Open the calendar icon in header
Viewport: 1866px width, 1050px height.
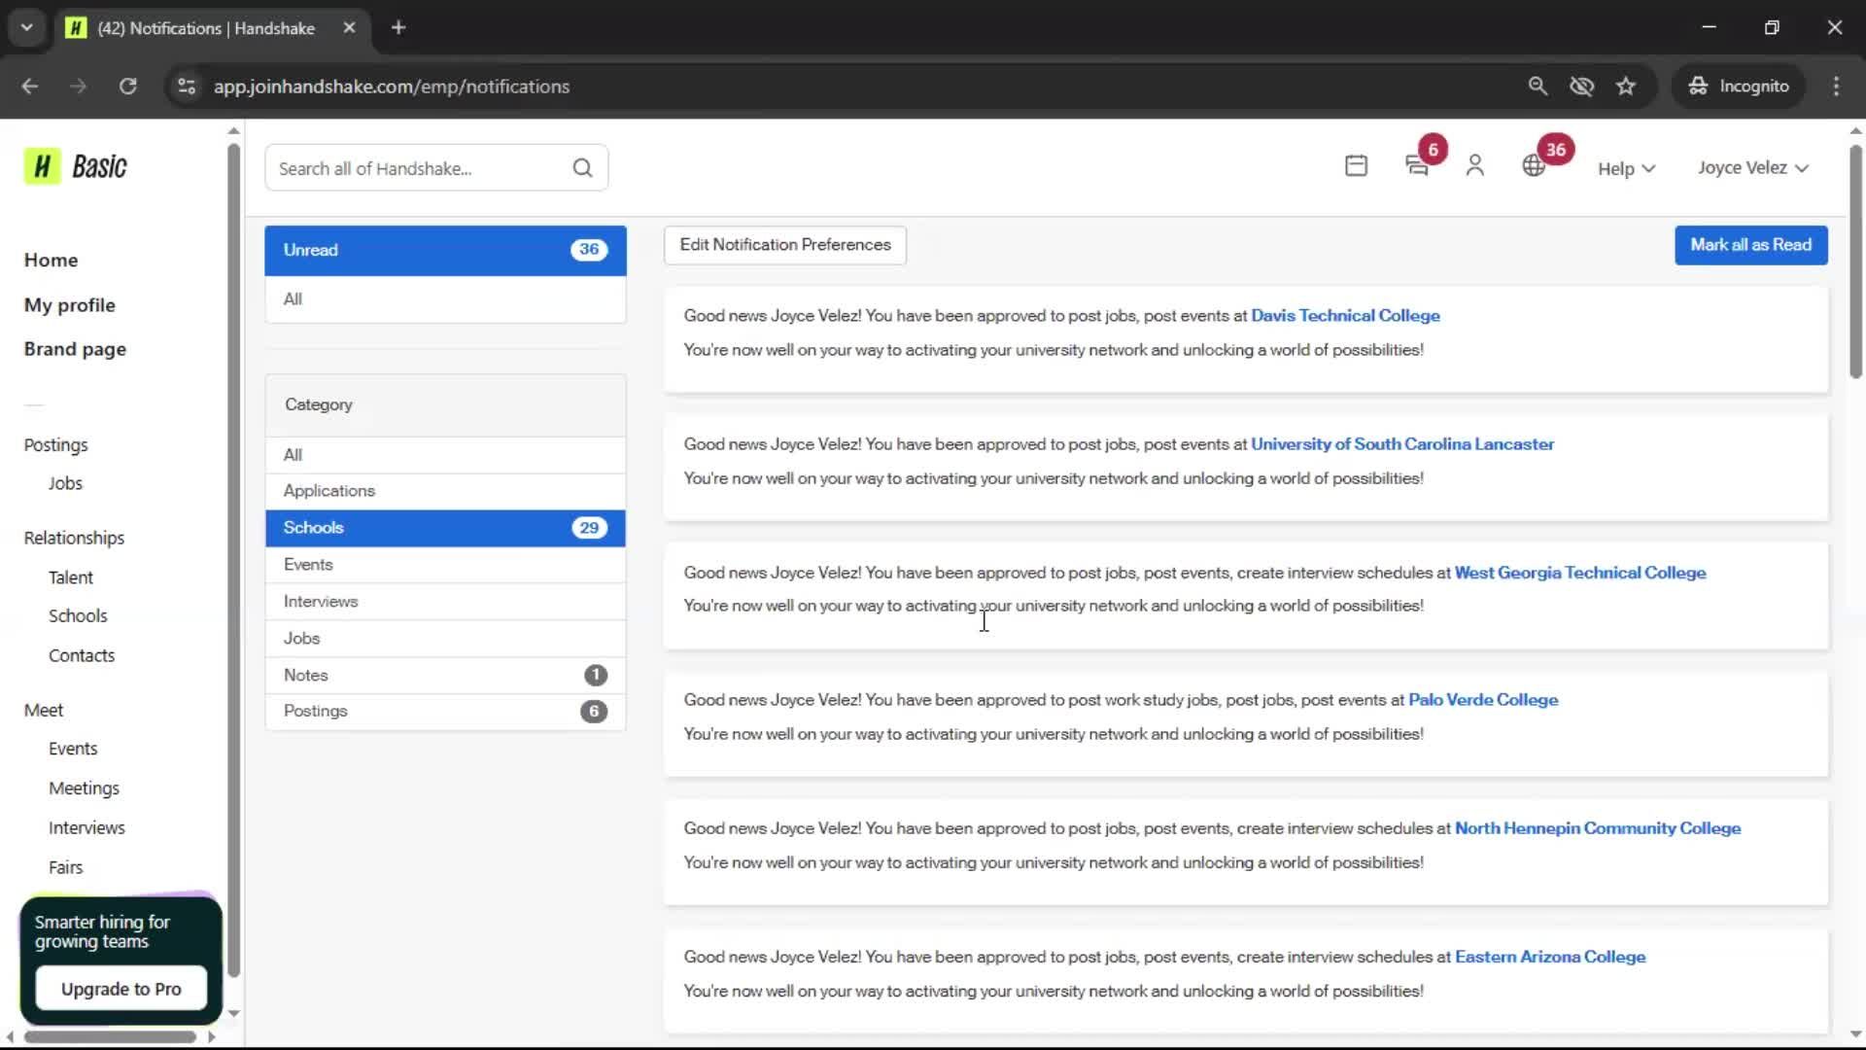tap(1356, 166)
